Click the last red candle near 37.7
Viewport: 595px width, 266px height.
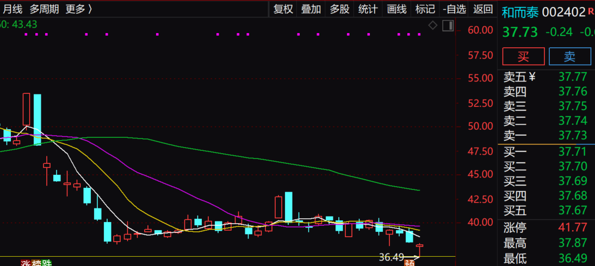pyautogui.click(x=420, y=251)
